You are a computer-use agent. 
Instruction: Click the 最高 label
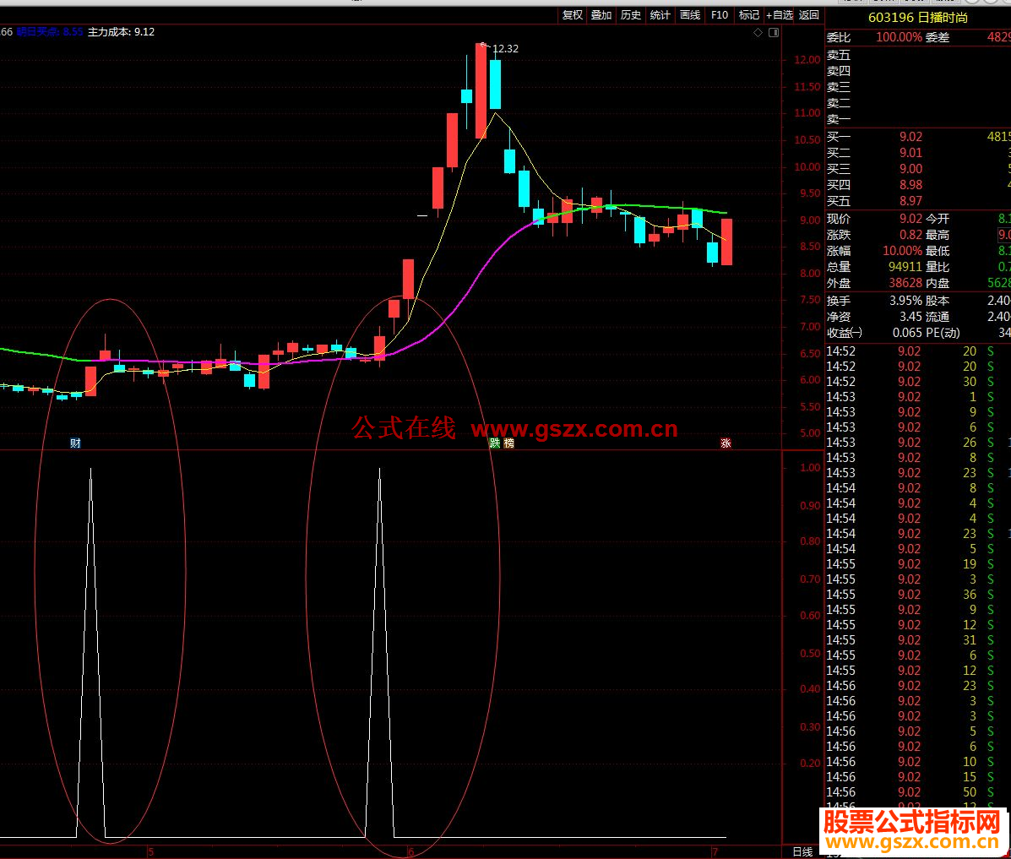click(938, 236)
